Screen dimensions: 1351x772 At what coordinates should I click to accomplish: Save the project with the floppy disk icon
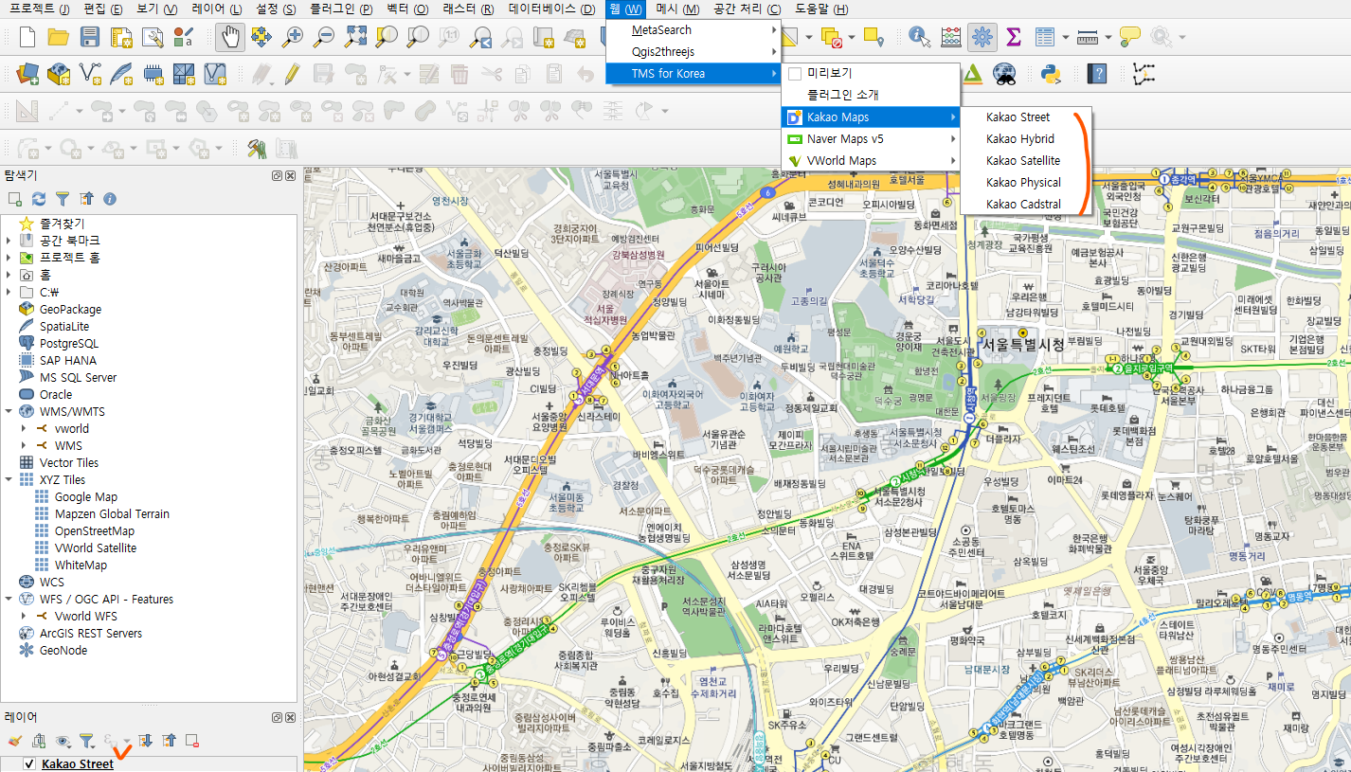90,37
